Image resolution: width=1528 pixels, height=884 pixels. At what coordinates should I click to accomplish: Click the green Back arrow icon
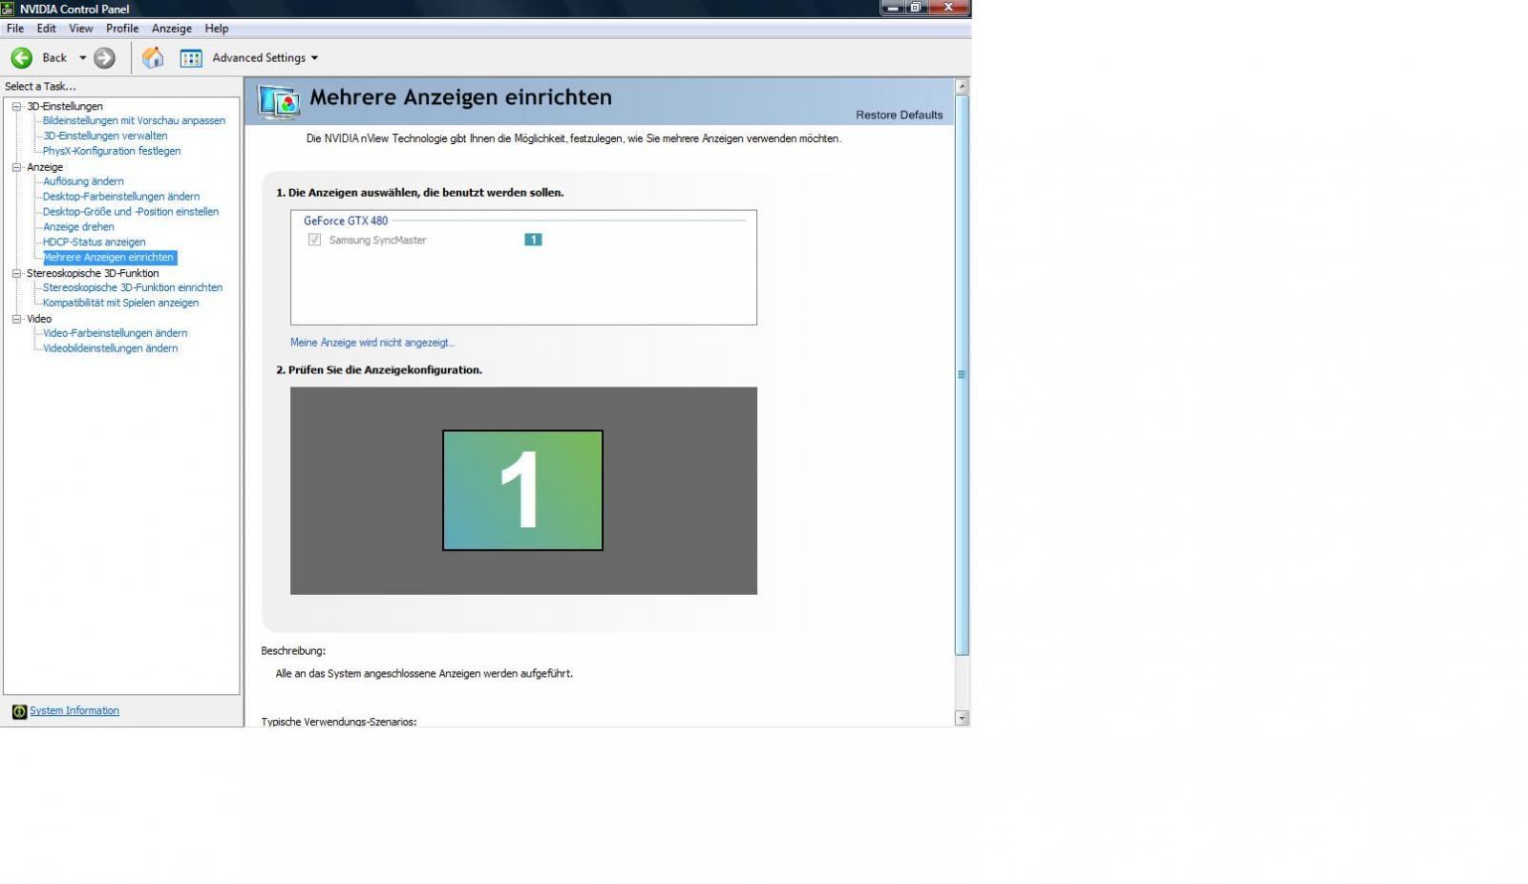coord(21,58)
